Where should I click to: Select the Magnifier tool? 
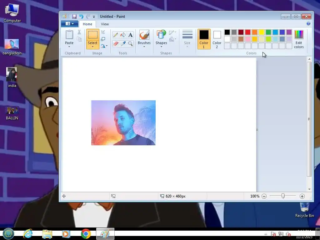pyautogui.click(x=130, y=43)
